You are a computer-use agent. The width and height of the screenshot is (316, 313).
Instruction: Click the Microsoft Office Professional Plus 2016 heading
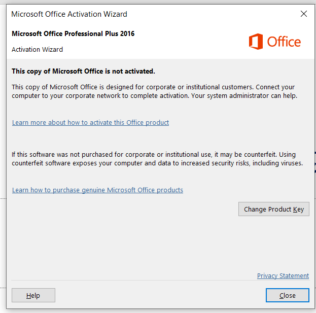point(73,33)
